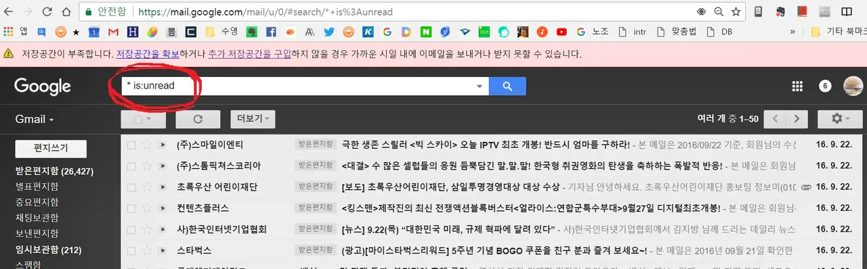Screen dimensions: 867x269
Task: Open the Gmail M bookmark icon
Action: [113, 31]
